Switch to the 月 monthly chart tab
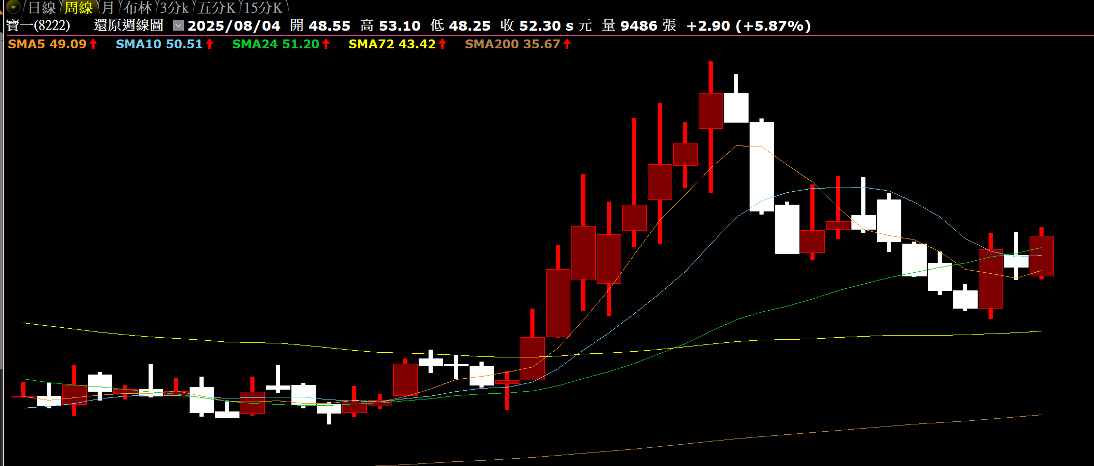1094x466 pixels. [108, 8]
